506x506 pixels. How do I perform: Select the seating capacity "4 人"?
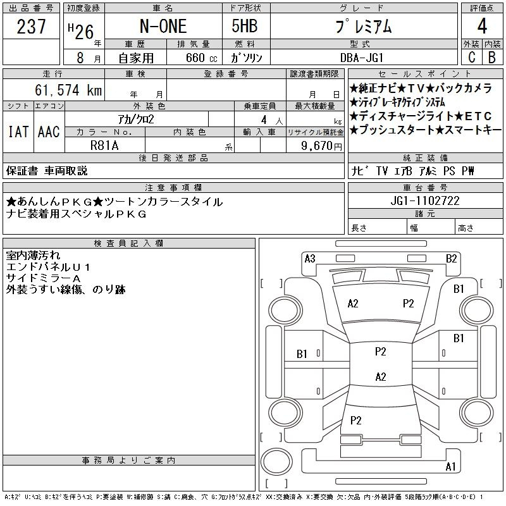(x=272, y=120)
